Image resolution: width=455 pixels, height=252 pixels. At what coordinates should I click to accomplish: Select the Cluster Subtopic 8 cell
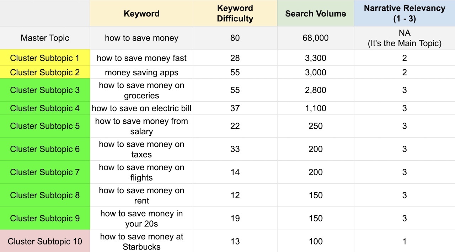[x=45, y=195]
